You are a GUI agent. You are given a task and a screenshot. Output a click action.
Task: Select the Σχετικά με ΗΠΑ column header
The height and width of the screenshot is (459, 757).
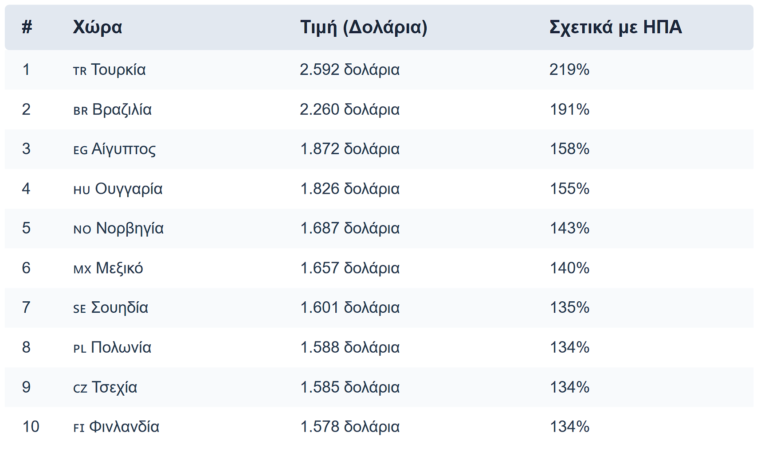click(616, 27)
